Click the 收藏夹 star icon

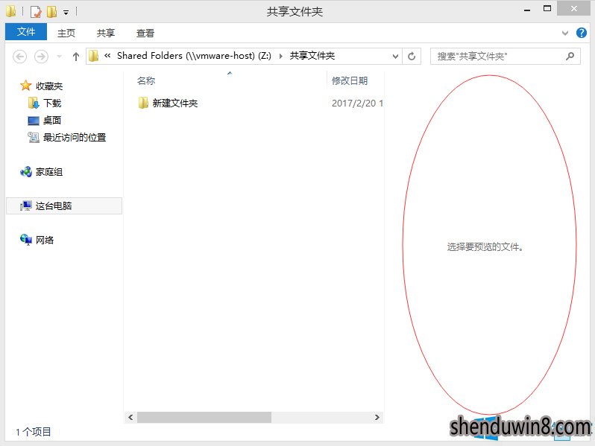pyautogui.click(x=25, y=86)
